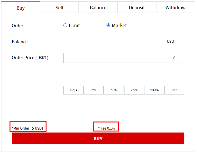The height and width of the screenshot is (153, 197).
Task: Click the Self amount option
Action: [174, 90]
